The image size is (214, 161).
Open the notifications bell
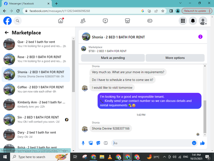click(193, 21)
